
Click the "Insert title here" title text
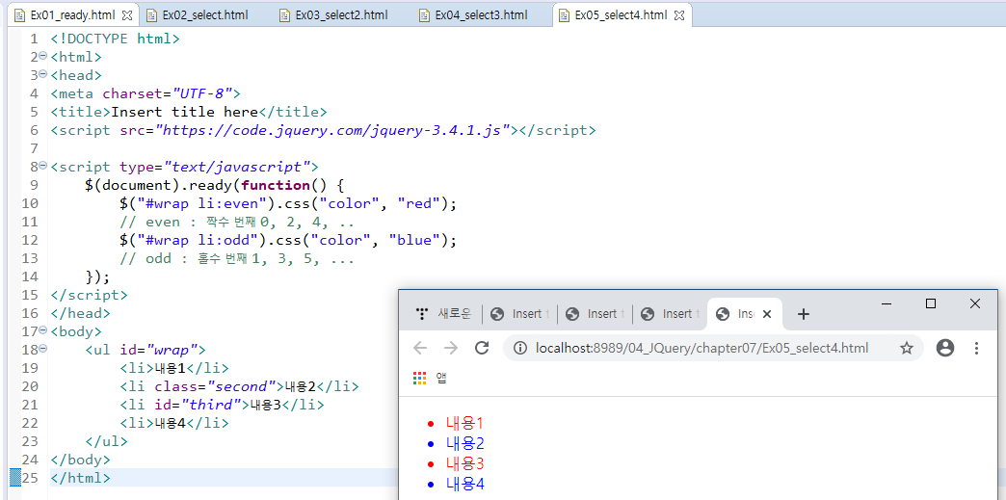click(x=185, y=112)
